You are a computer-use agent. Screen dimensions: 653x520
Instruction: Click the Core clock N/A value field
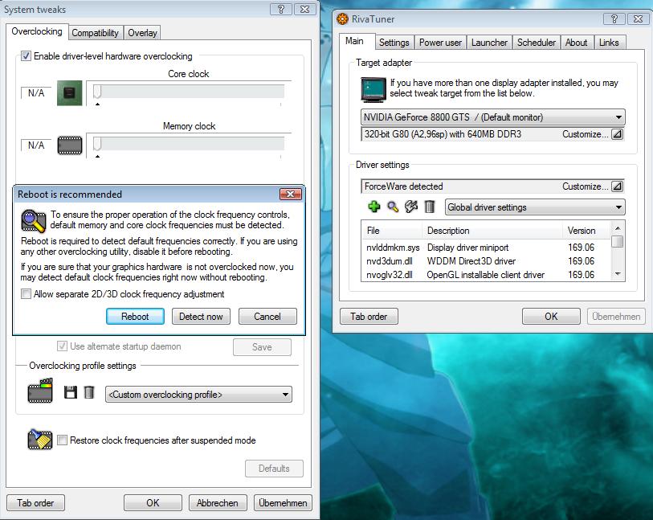click(36, 93)
